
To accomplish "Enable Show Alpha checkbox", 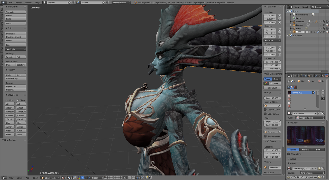I will 289,154.
